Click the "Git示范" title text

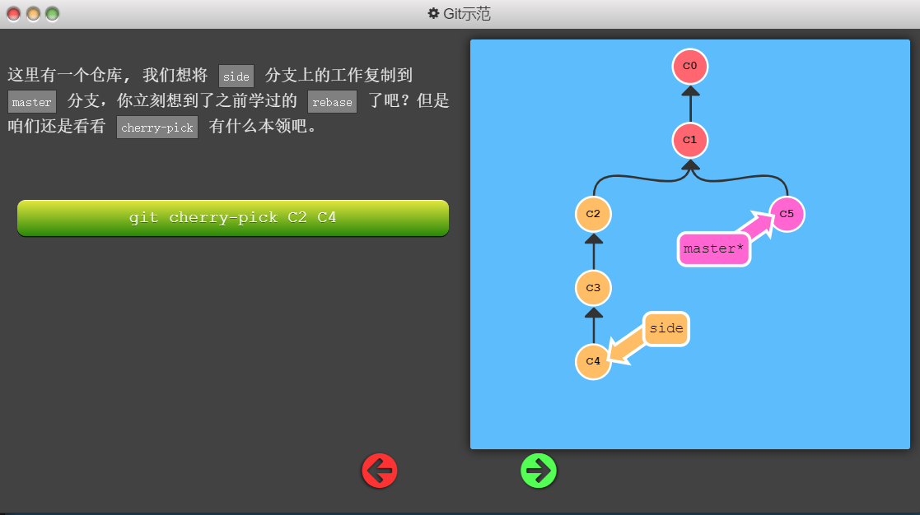[x=467, y=14]
